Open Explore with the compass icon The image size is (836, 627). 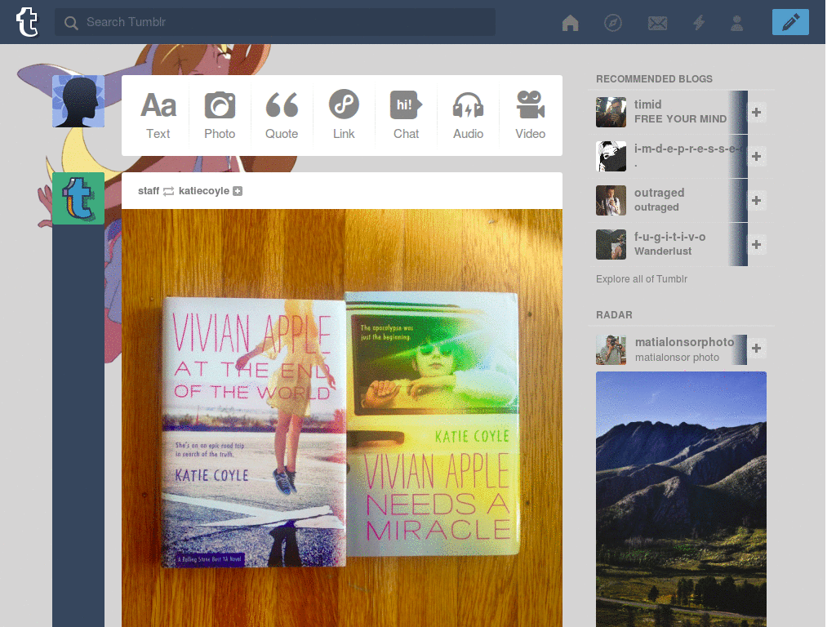pos(613,23)
